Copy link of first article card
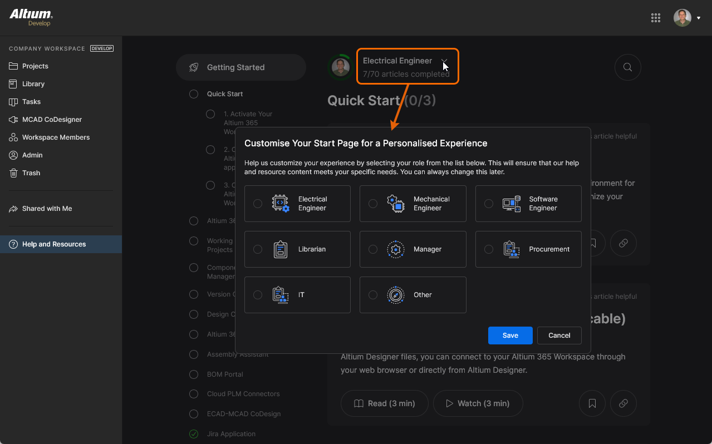This screenshot has height=444, width=712. click(623, 243)
